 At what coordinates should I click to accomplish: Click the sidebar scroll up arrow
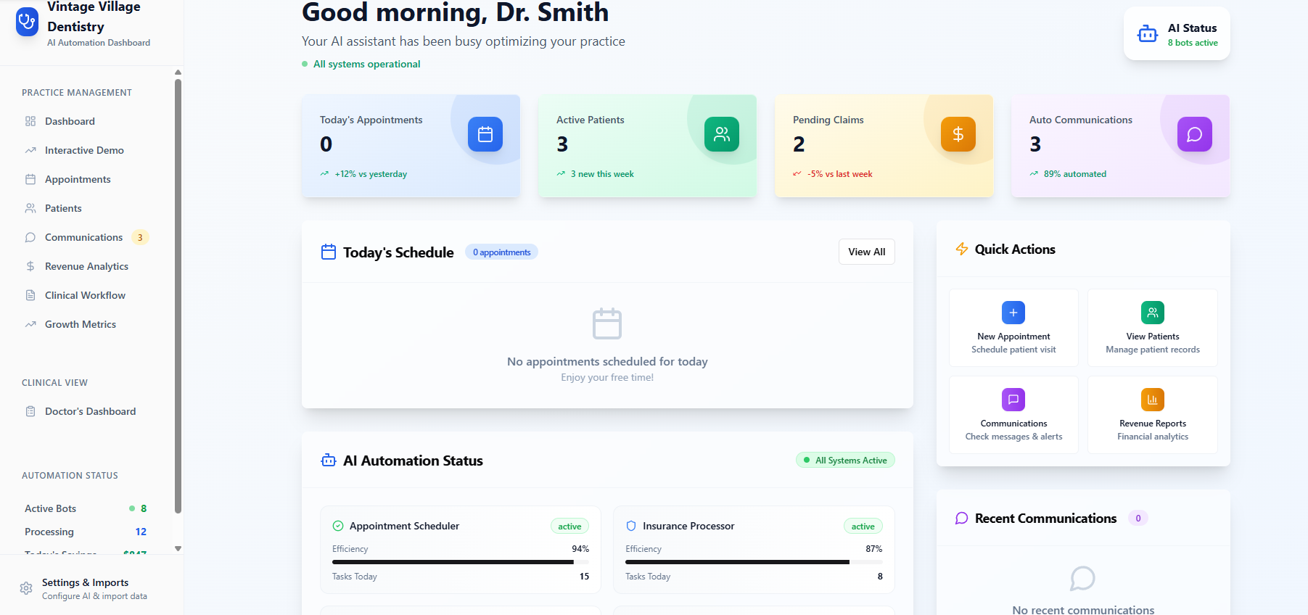(178, 73)
